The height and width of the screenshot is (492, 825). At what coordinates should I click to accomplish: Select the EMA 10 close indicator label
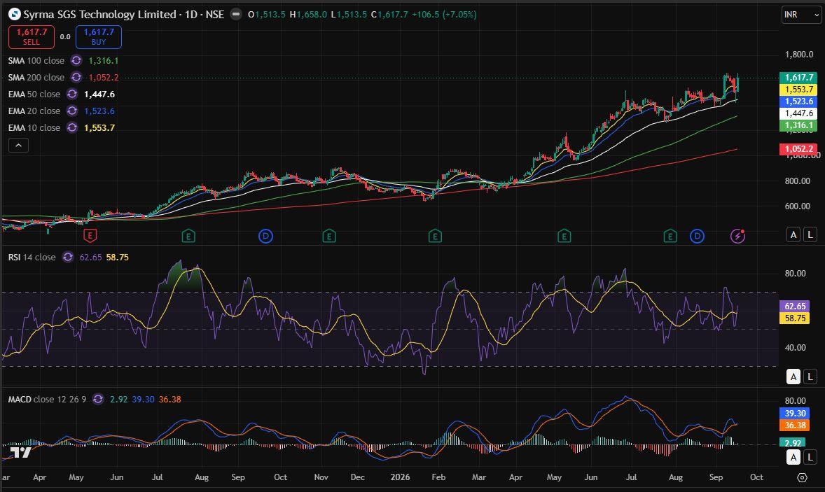pos(34,128)
